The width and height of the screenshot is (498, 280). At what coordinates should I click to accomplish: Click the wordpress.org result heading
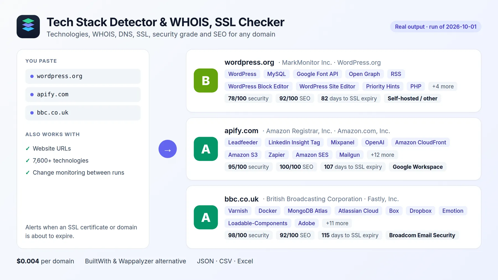click(x=249, y=62)
